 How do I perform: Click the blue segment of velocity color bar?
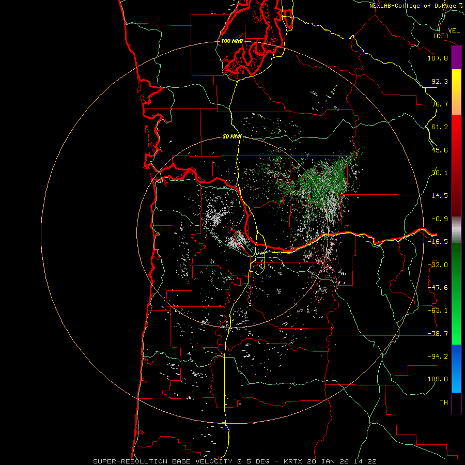[x=456, y=368]
